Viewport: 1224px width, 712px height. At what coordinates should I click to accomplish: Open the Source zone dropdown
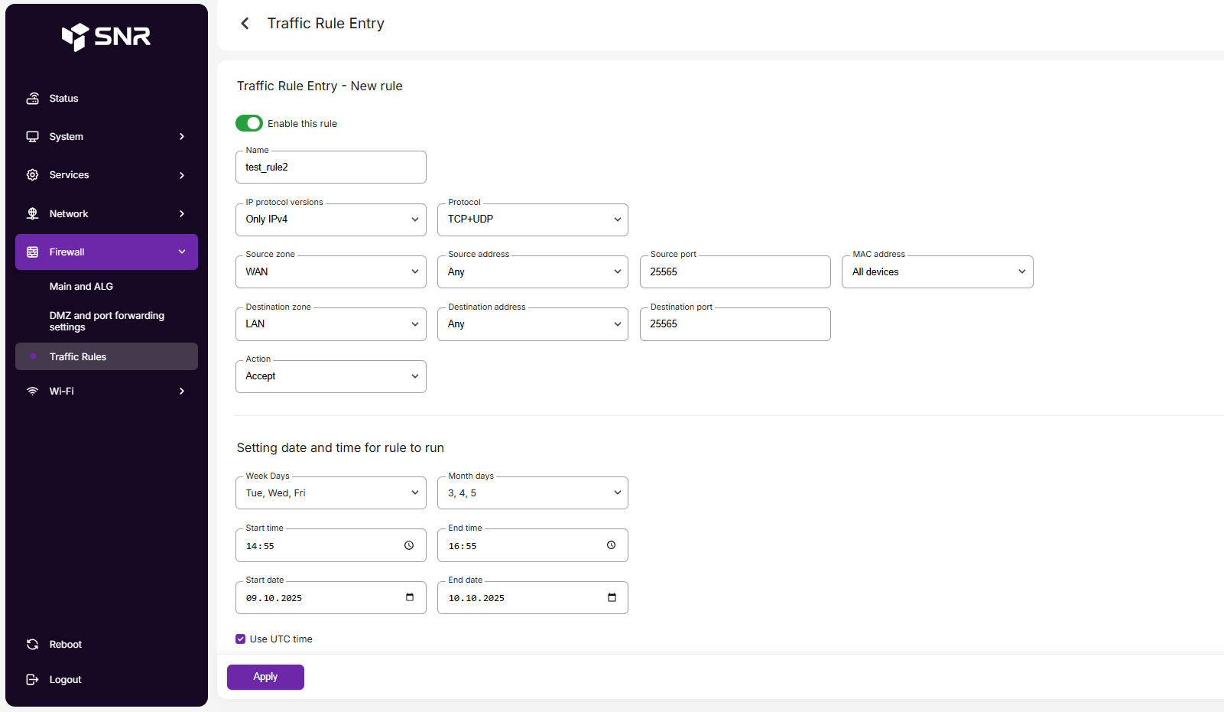coord(330,272)
